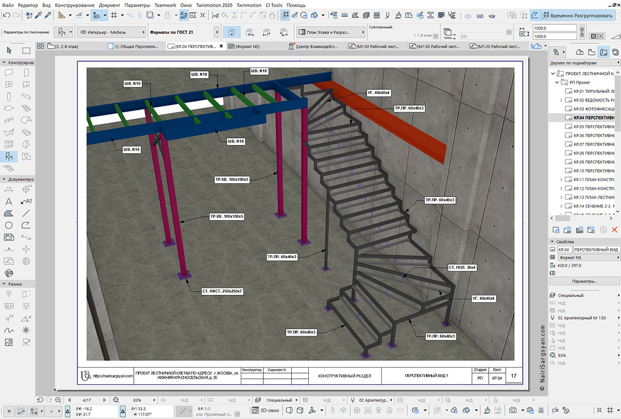Select the Eyedropper pick-up parameters tool

coord(39,15)
